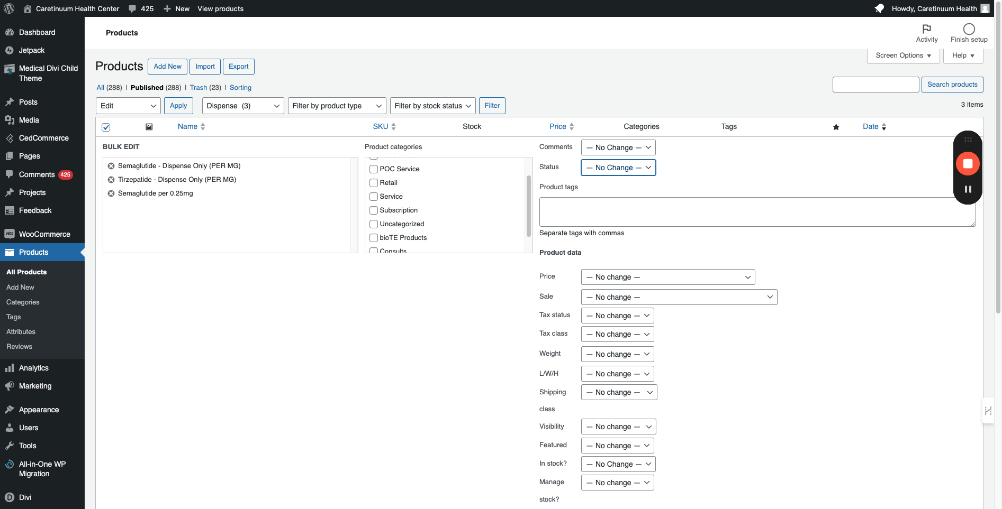Click the comments bubble icon in admin bar

132,8
